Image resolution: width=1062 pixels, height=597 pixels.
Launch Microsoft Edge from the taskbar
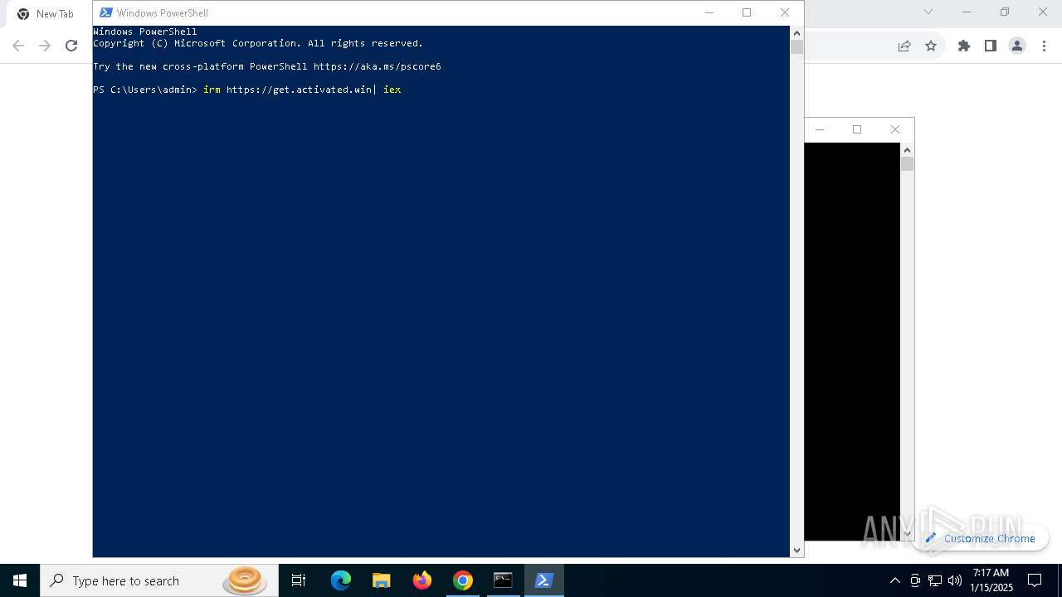(x=340, y=580)
